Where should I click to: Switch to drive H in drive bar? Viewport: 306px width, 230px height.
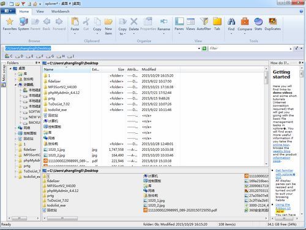(61, 56)
